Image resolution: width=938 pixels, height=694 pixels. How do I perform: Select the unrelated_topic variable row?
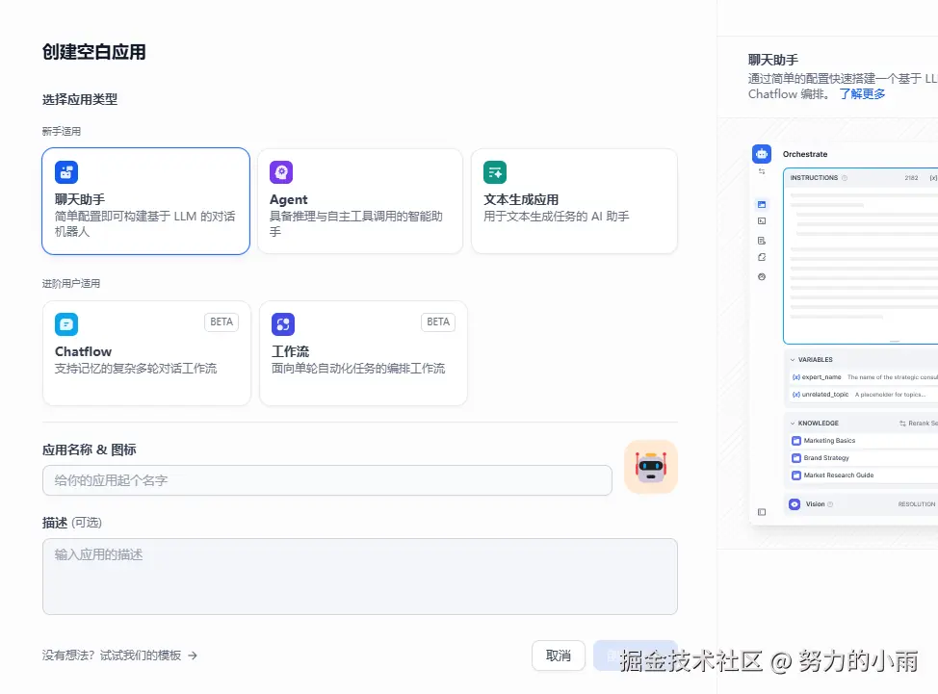pyautogui.click(x=864, y=395)
